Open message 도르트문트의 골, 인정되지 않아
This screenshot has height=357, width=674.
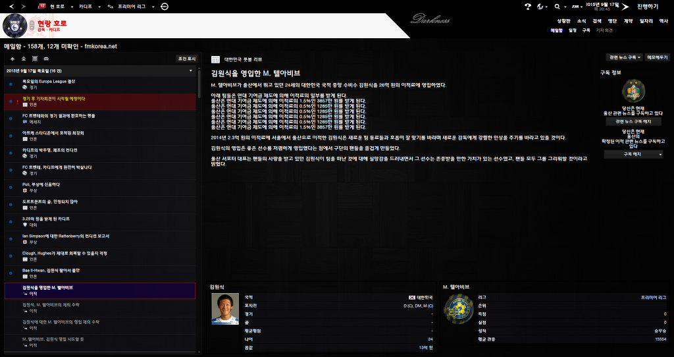pyautogui.click(x=100, y=205)
